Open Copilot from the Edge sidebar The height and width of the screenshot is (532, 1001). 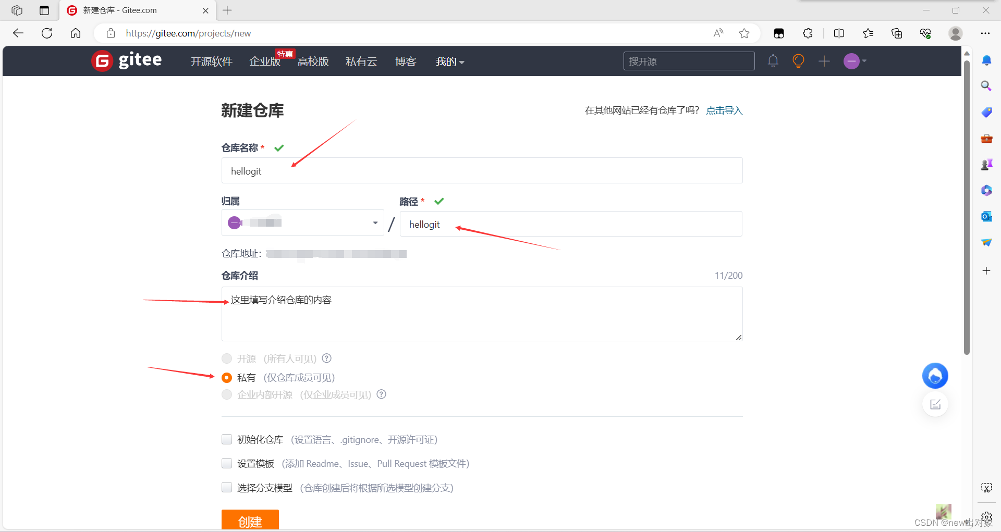(986, 190)
